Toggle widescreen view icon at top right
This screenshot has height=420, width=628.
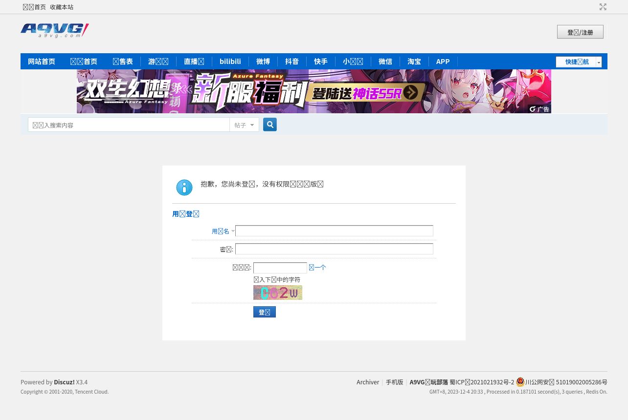[x=603, y=7]
